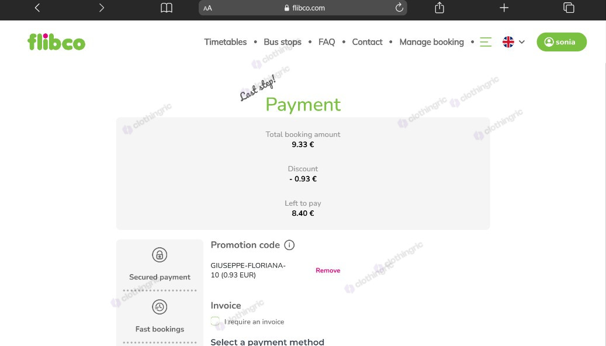This screenshot has width=606, height=346.
Task: Click the Promotion code info icon
Action: tap(289, 245)
